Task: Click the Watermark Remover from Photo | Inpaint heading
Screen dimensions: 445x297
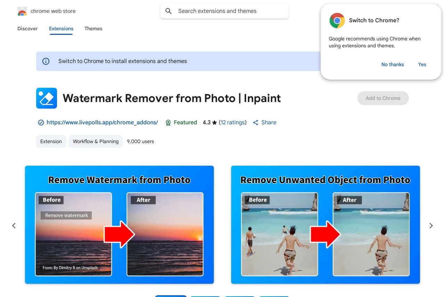Action: (x=172, y=98)
